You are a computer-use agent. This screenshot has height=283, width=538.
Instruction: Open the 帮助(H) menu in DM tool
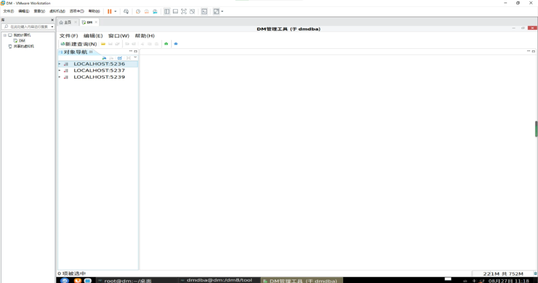pyautogui.click(x=144, y=36)
